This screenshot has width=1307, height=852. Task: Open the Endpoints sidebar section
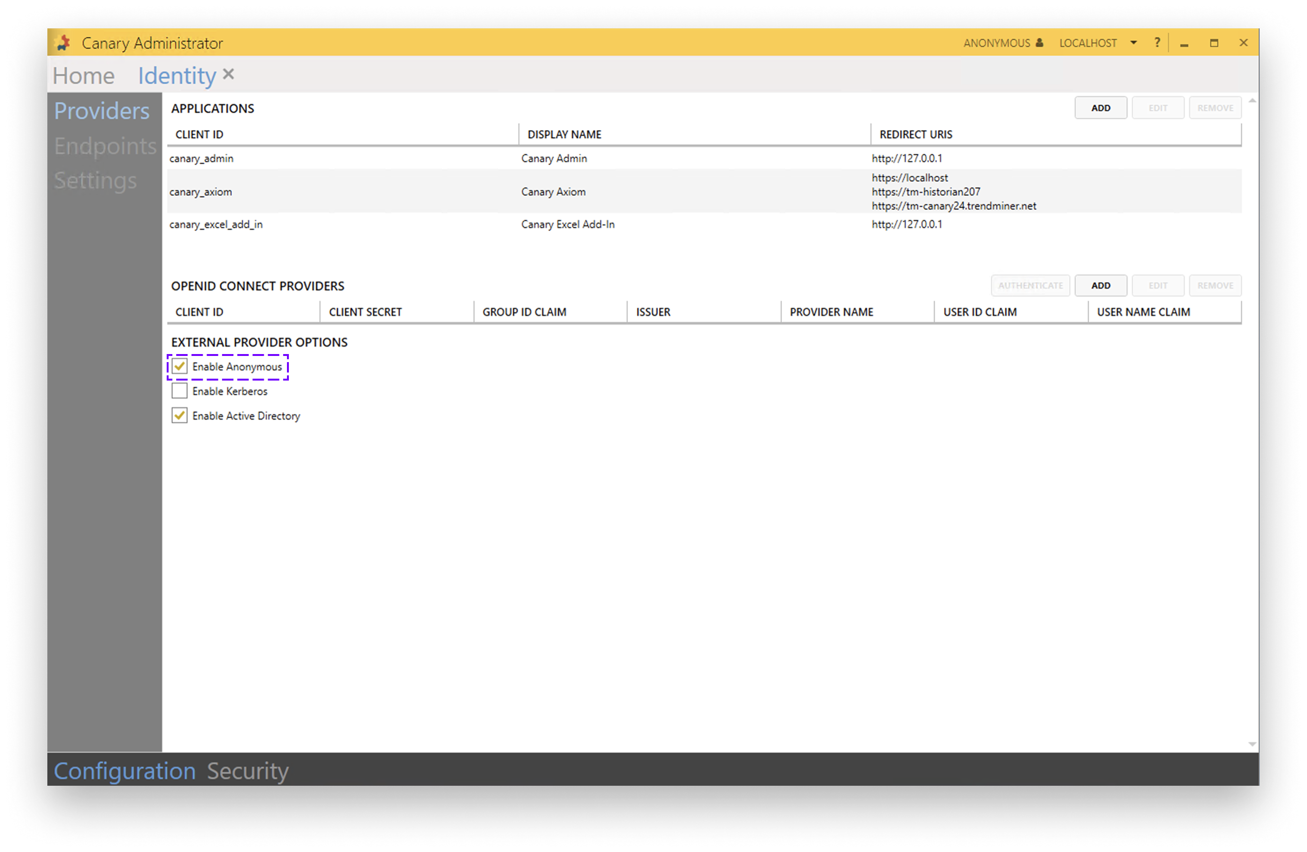pyautogui.click(x=106, y=145)
